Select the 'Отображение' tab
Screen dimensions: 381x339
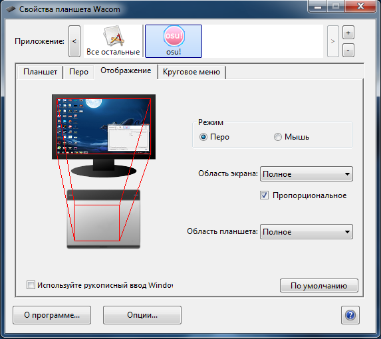coord(126,70)
